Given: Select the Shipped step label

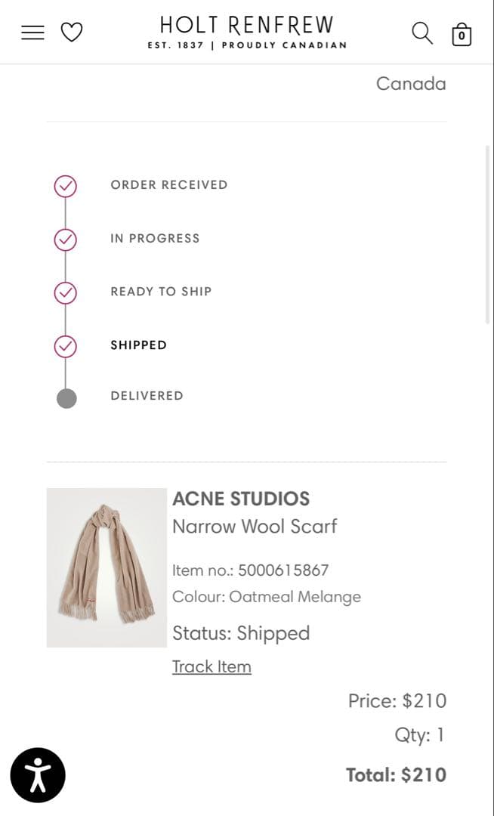Looking at the screenshot, I should (139, 345).
